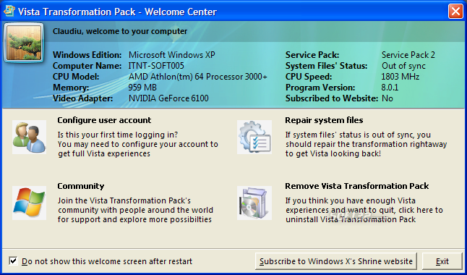The image size is (467, 275).
Task: Click the NVIDIA GeForce 6100 value
Action: point(168,98)
